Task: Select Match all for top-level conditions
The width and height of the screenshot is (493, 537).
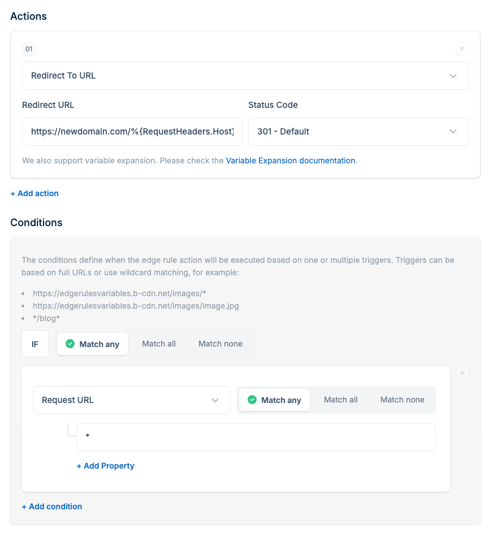Action: click(x=159, y=343)
